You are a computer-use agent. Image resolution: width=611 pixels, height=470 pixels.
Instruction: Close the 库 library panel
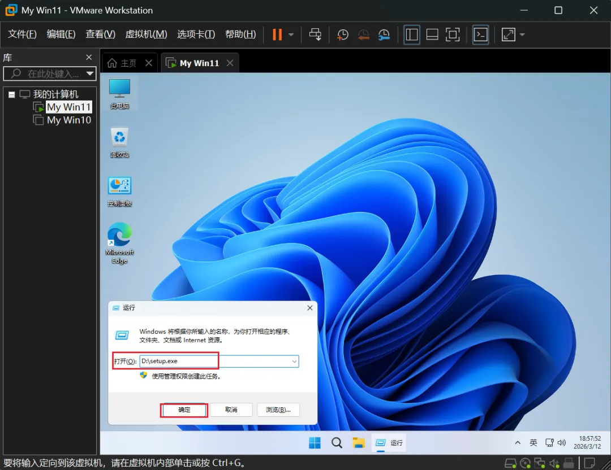tap(89, 58)
